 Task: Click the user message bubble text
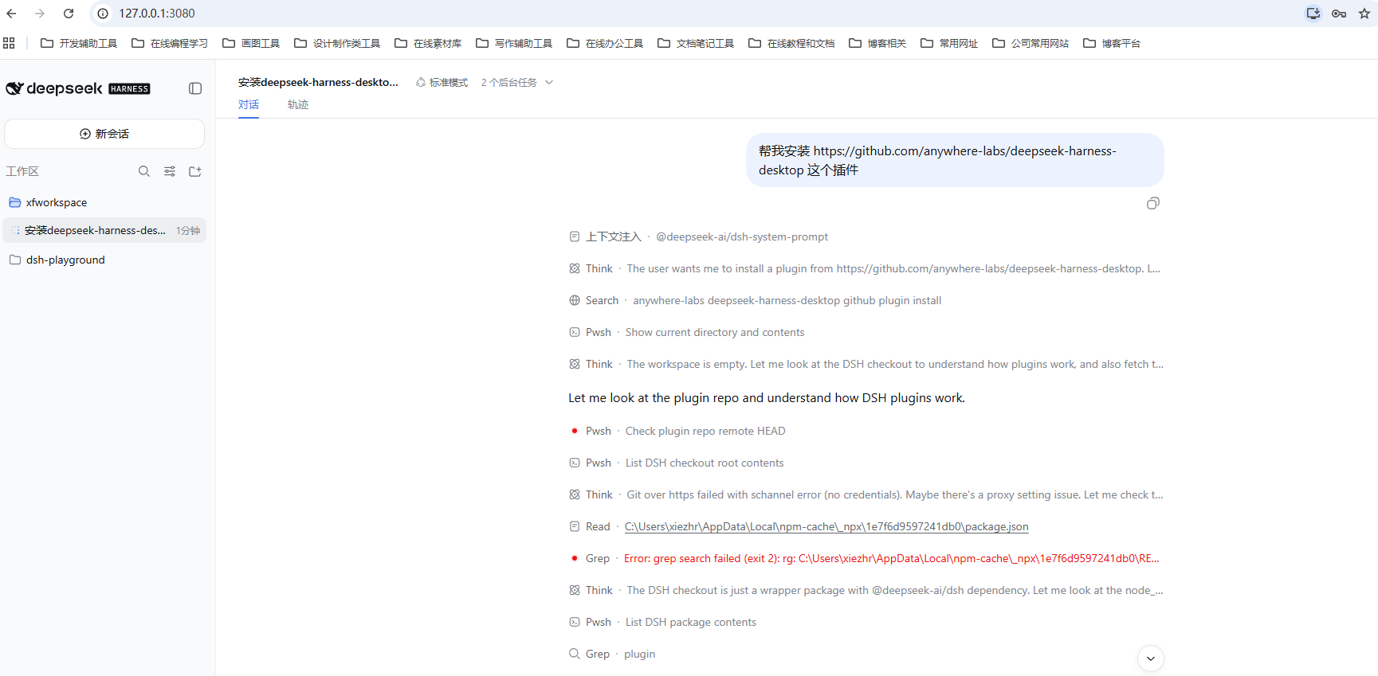(x=955, y=160)
